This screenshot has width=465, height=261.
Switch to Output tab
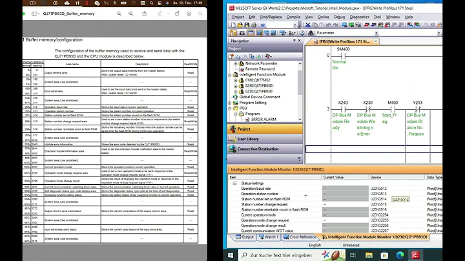pos(245,237)
